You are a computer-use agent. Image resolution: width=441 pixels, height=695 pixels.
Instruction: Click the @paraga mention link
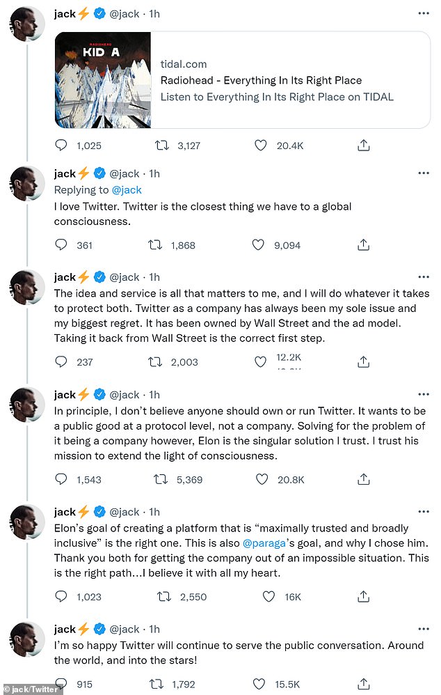[x=264, y=542]
